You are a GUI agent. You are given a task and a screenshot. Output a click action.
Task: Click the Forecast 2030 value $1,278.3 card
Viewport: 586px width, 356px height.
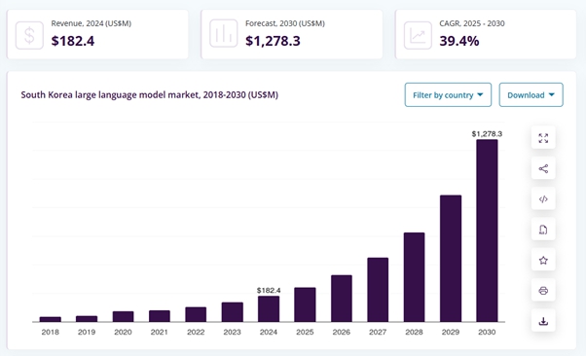tap(292, 34)
